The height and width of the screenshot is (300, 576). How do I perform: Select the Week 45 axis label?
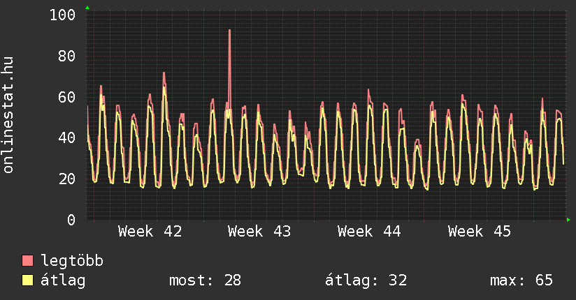point(480,231)
